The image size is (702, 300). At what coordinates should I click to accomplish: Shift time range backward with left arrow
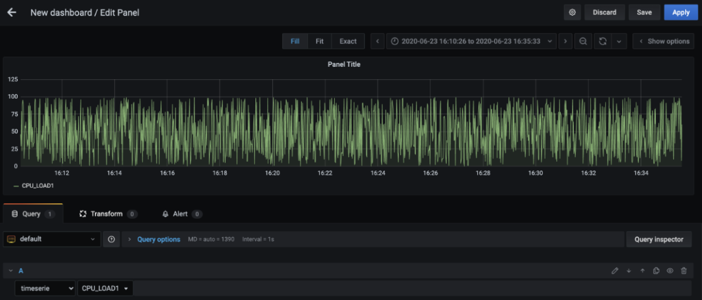pos(378,41)
